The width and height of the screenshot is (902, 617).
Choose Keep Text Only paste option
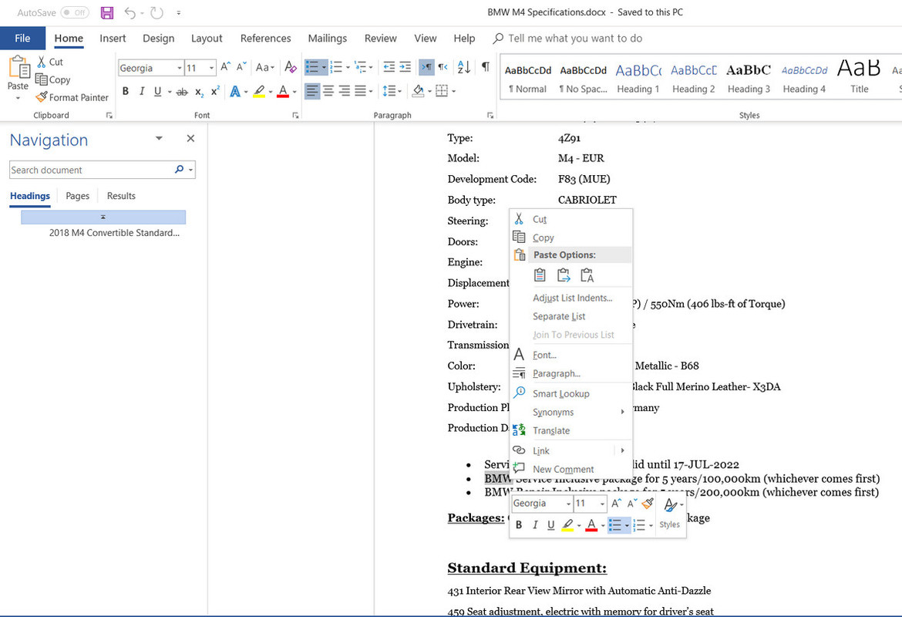(x=587, y=275)
